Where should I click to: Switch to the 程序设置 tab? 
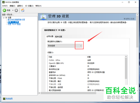point(59,37)
